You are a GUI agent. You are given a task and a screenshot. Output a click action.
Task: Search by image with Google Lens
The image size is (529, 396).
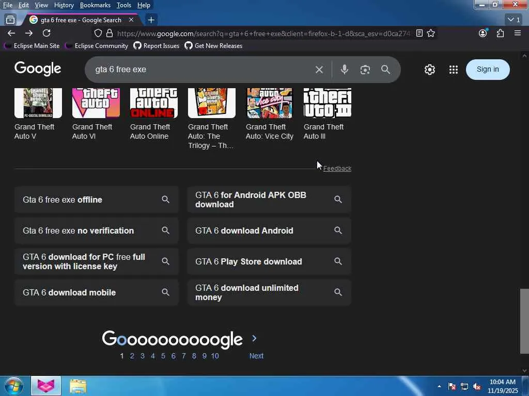click(x=365, y=70)
